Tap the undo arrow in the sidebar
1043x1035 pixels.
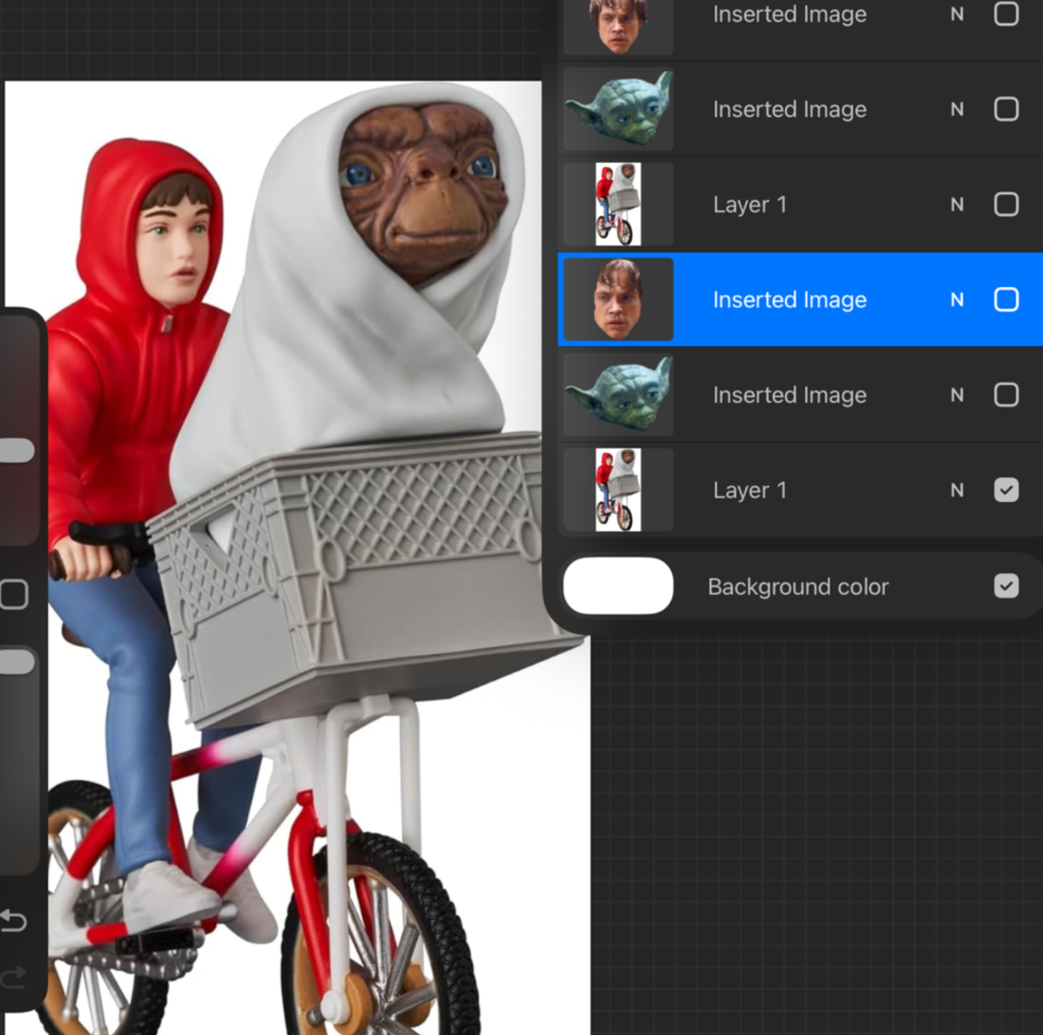point(13,920)
